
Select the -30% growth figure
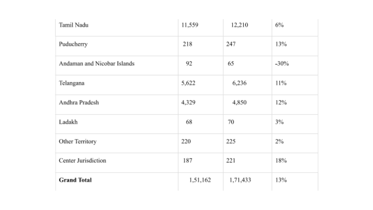coord(282,64)
